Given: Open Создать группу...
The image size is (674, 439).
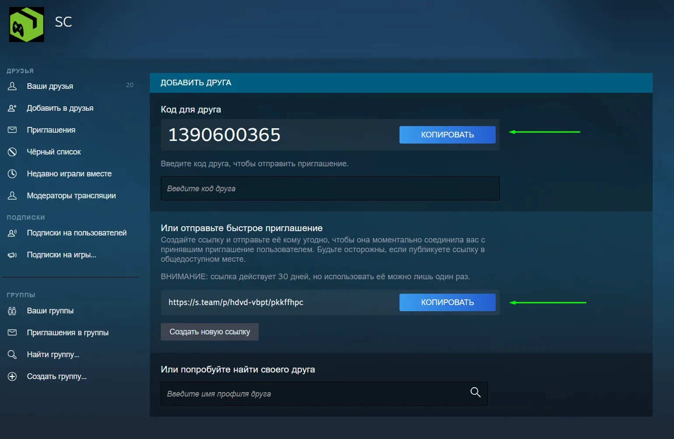Looking at the screenshot, I should (x=57, y=376).
